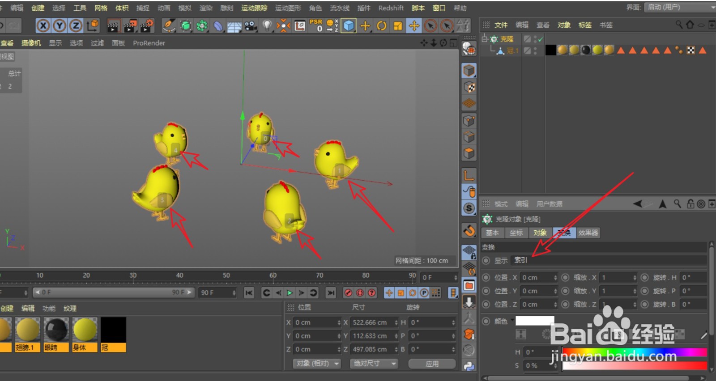The height and width of the screenshot is (381, 716).
Task: Open the Redshift menu
Action: click(391, 8)
